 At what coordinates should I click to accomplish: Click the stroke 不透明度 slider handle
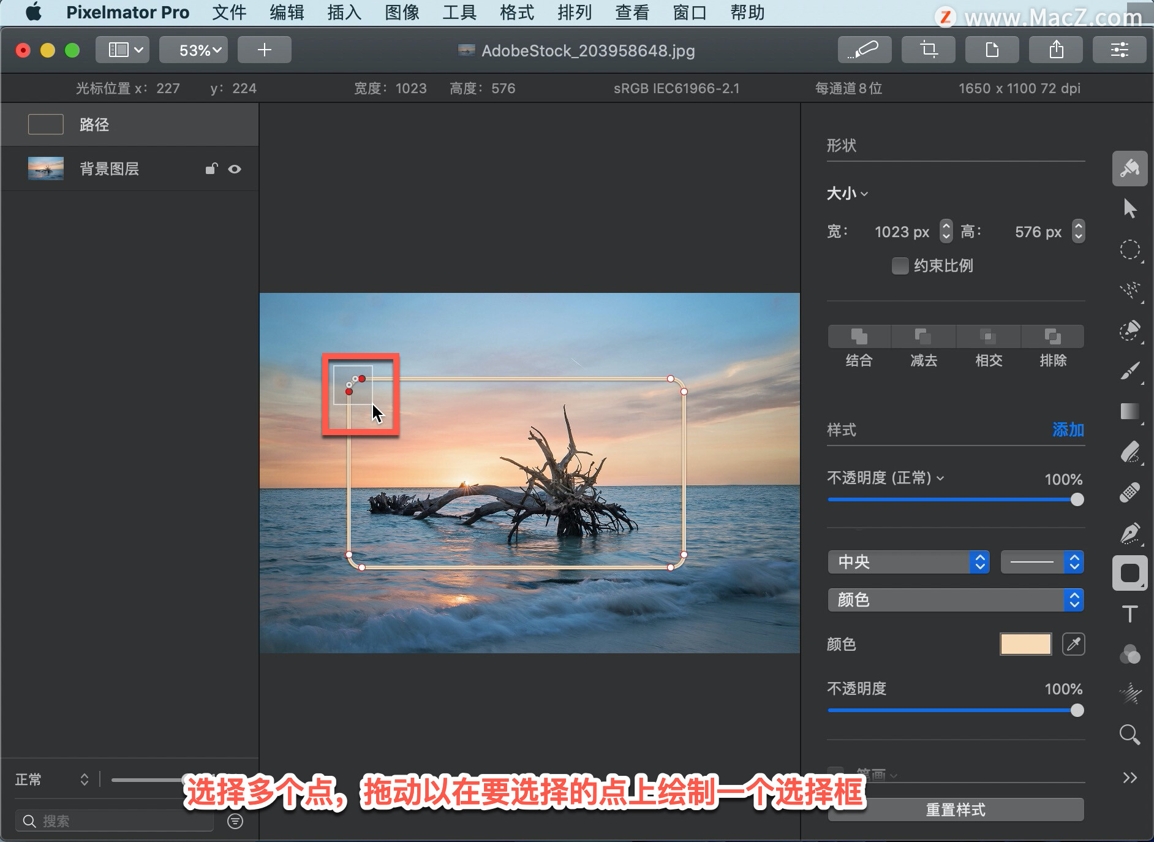(1077, 710)
